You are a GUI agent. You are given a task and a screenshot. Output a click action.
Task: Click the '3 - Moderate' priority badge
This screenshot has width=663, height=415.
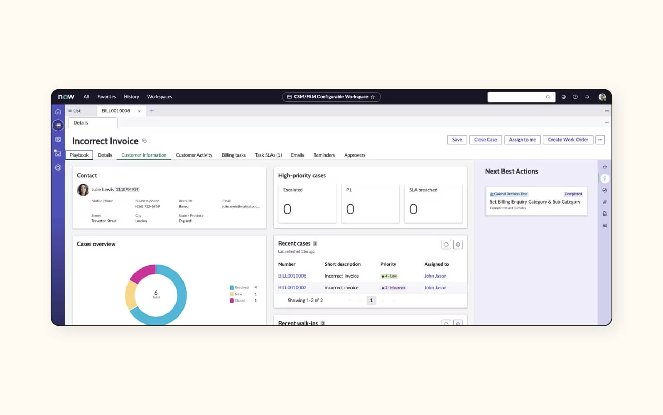click(393, 288)
